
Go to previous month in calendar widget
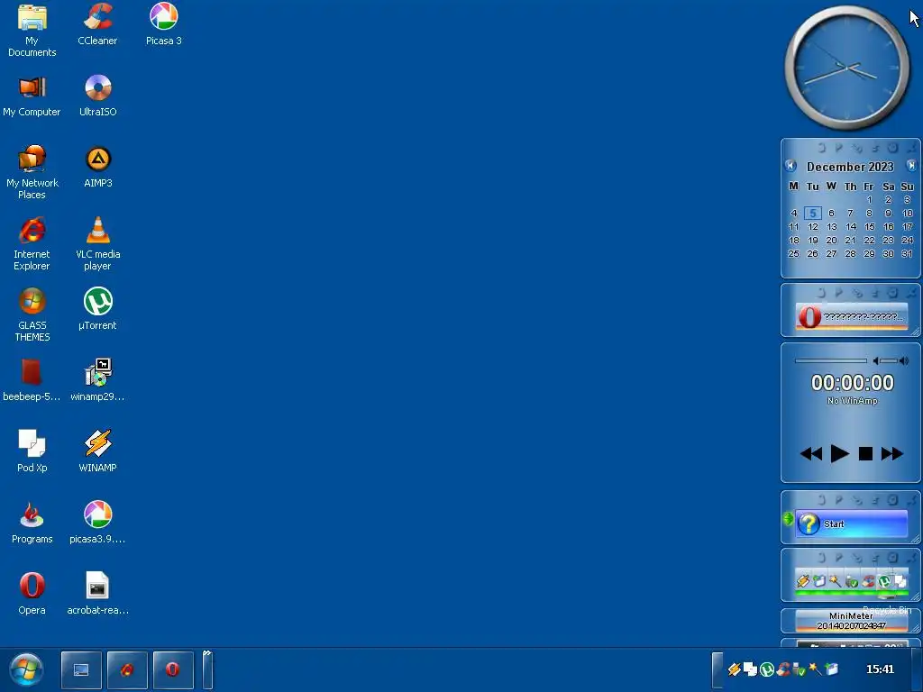pyautogui.click(x=790, y=166)
